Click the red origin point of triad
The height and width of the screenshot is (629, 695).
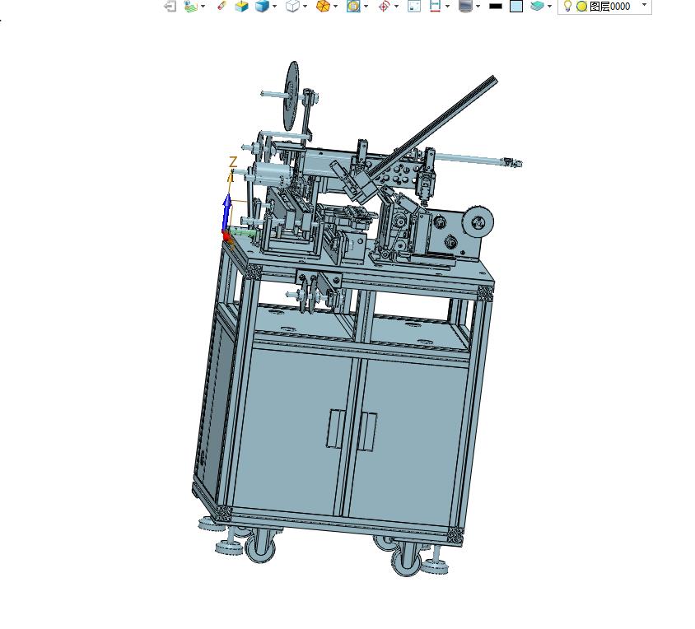tap(226, 235)
